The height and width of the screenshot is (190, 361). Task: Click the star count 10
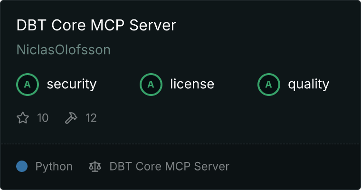pos(43,118)
